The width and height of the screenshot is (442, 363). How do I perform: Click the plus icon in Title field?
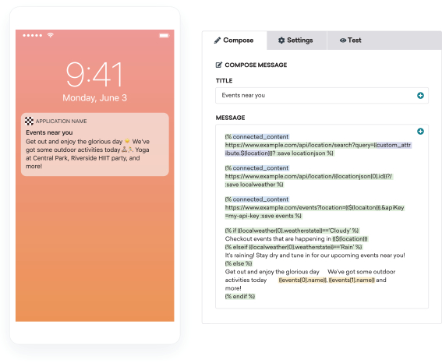420,96
